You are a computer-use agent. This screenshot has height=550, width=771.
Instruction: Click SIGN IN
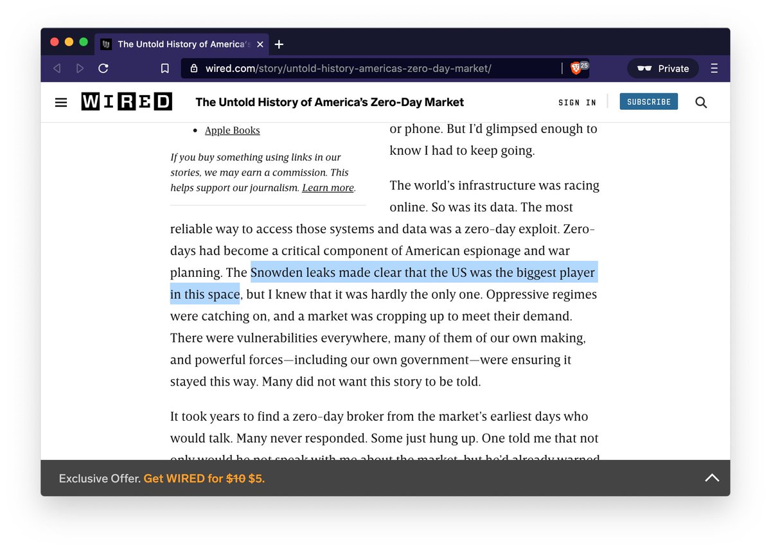click(576, 102)
